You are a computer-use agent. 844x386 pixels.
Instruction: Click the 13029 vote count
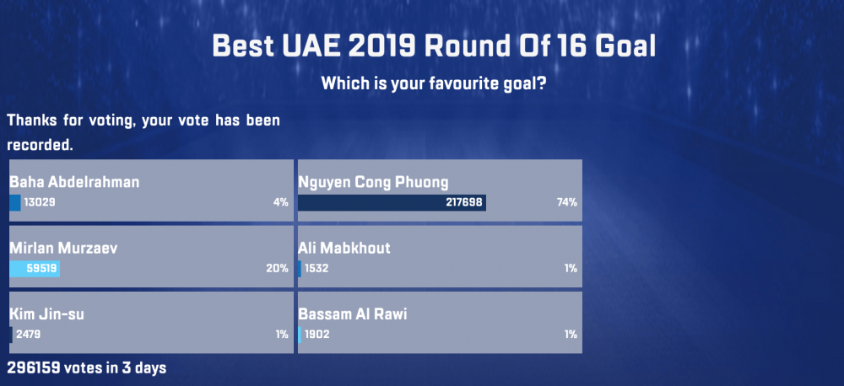[39, 202]
